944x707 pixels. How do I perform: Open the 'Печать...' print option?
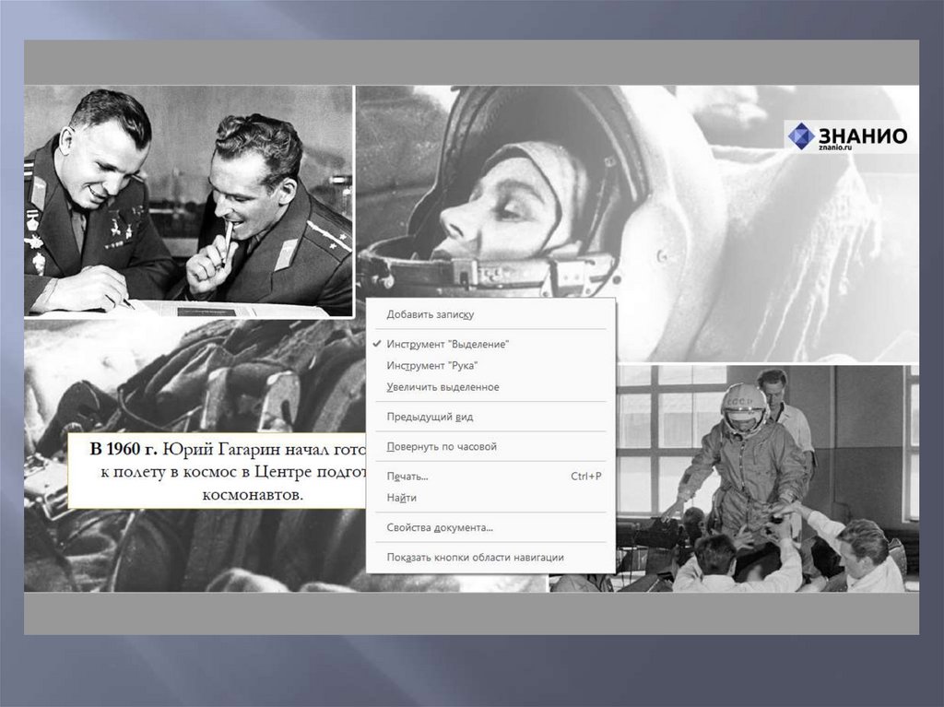pyautogui.click(x=490, y=477)
